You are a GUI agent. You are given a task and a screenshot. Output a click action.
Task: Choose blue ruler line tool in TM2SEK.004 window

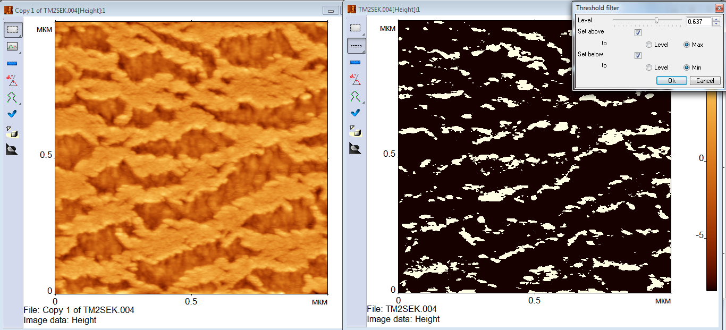click(x=356, y=63)
